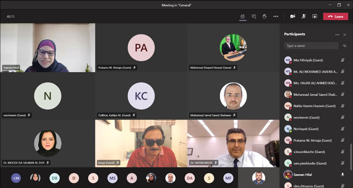Open the meeting chat panel
Viewport: 353px width, 188px height.
(x=254, y=16)
